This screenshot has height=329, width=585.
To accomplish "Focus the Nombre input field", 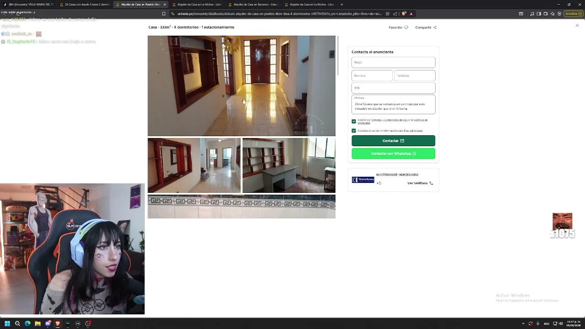I will point(372,75).
